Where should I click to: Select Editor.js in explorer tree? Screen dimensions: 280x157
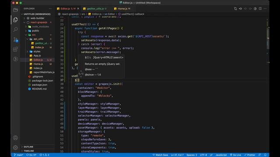(38, 60)
